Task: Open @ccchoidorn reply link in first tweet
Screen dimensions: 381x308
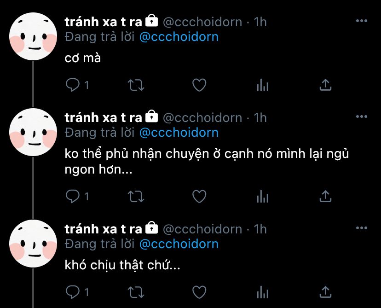Action: tap(179, 37)
